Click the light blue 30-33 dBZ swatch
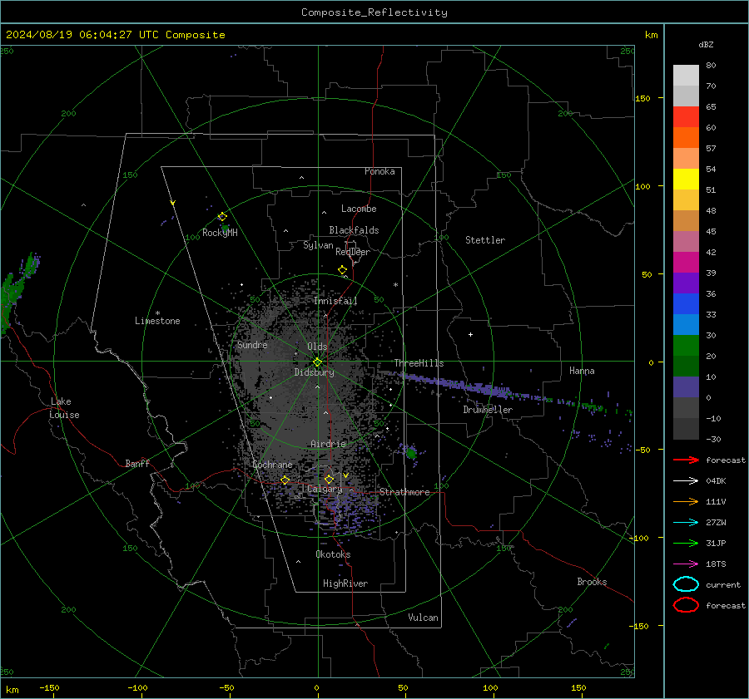Image resolution: width=749 pixels, height=699 pixels. 686,325
